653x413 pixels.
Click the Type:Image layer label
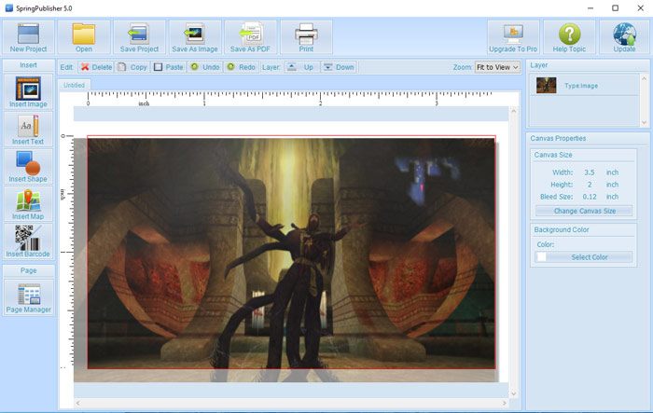point(581,86)
